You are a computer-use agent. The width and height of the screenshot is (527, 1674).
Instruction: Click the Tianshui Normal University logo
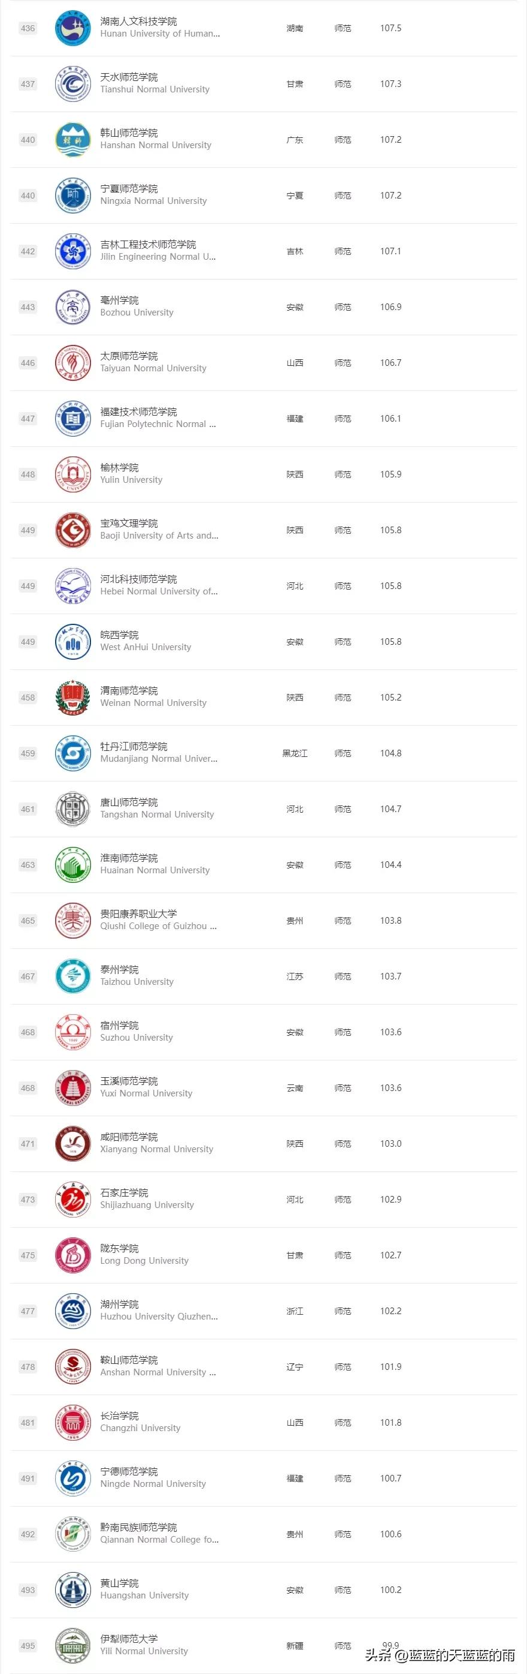(x=72, y=84)
